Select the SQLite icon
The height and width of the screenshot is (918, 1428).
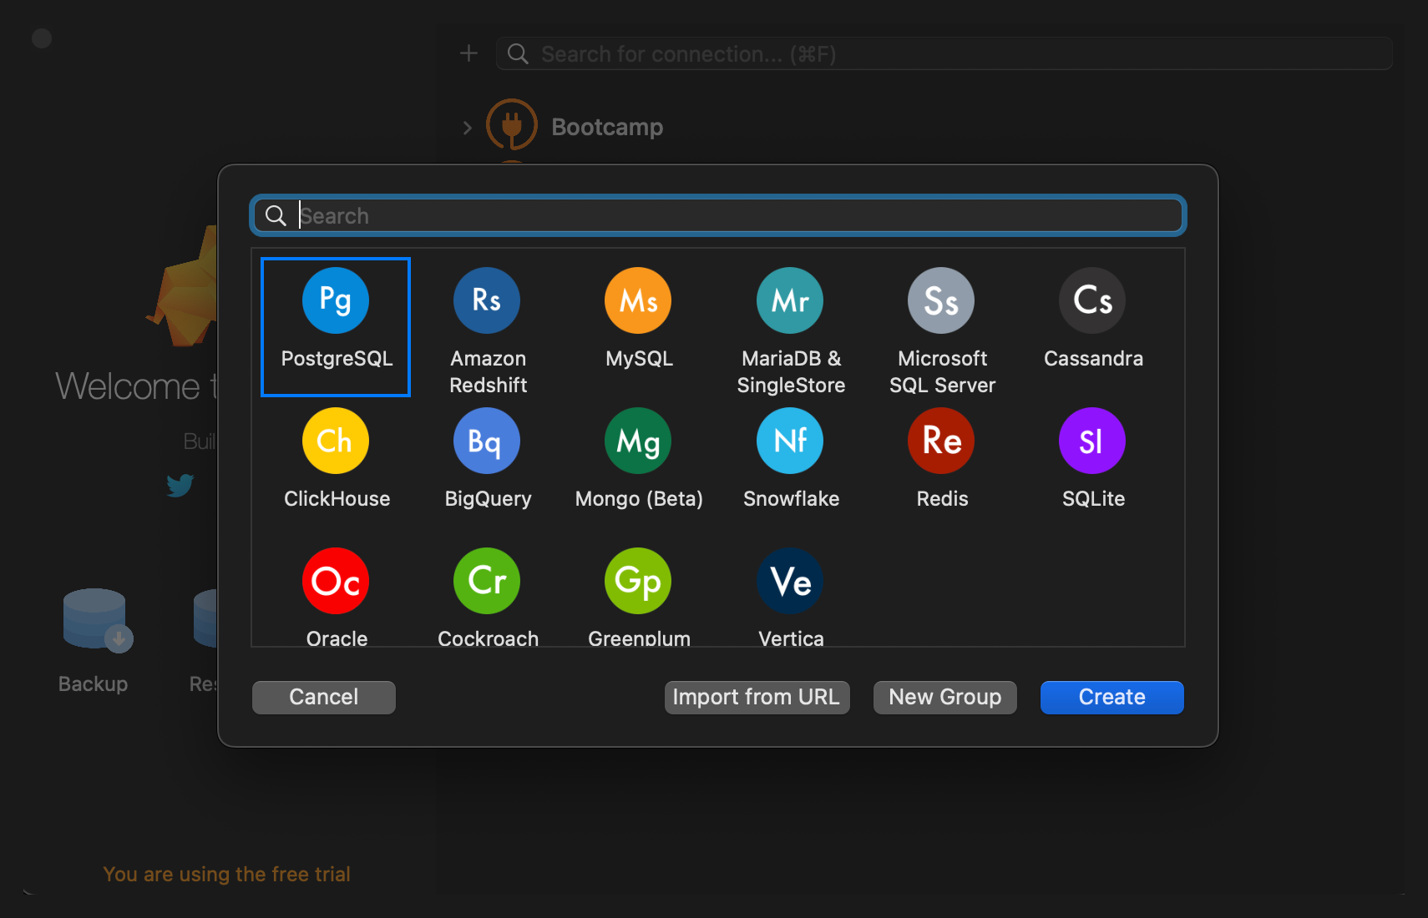pos(1092,441)
